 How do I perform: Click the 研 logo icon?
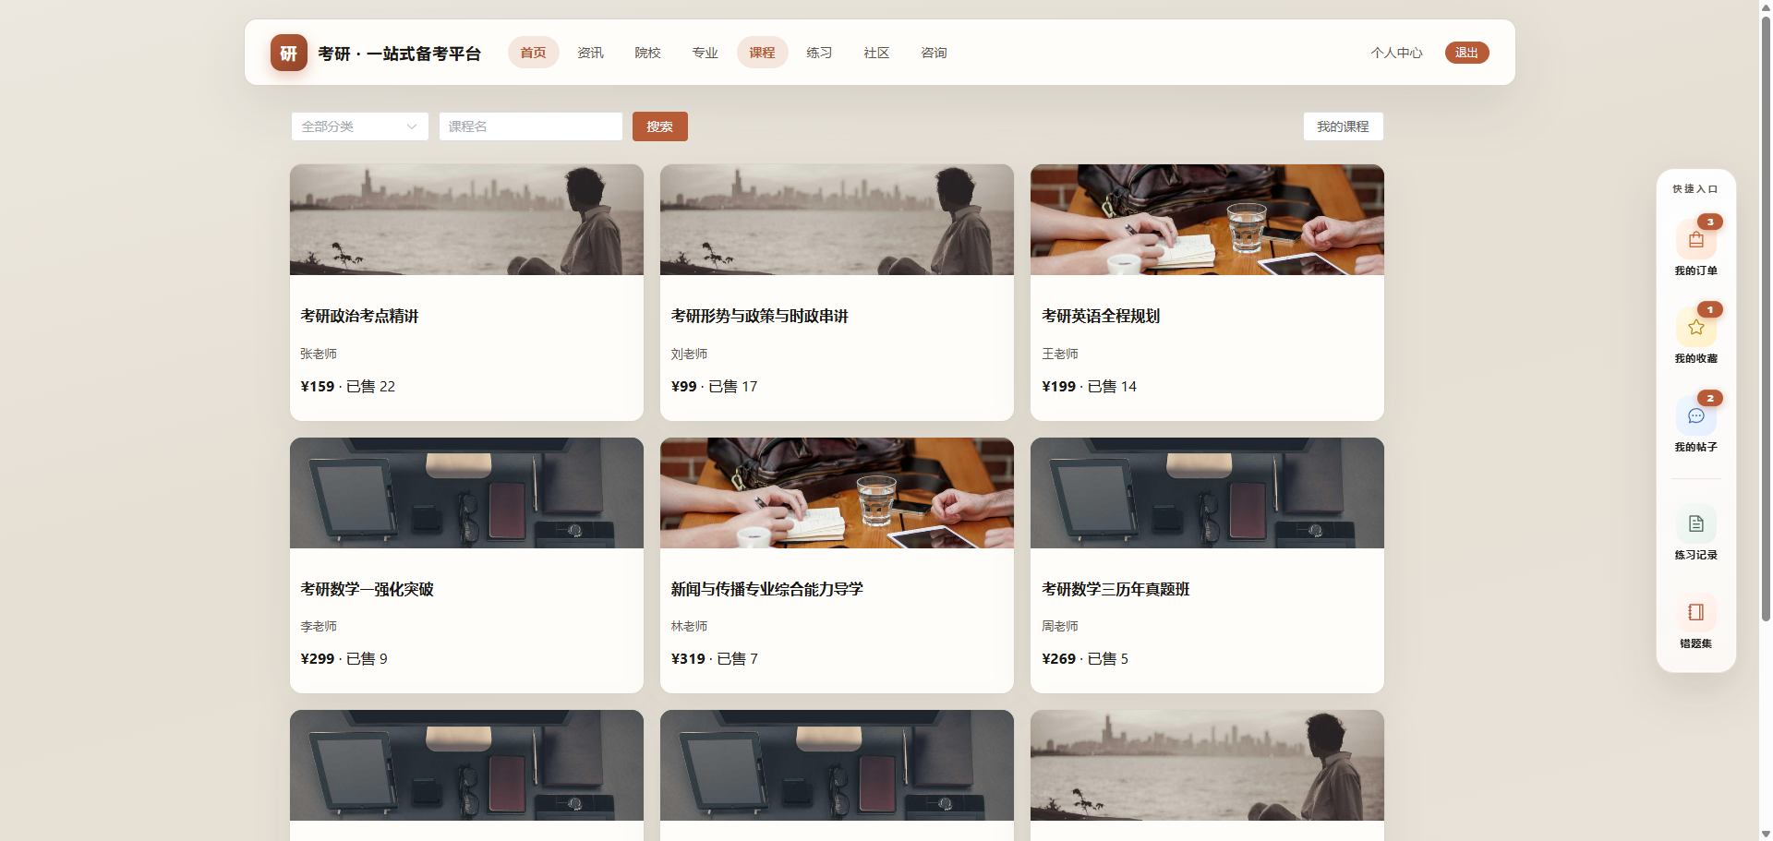[288, 53]
